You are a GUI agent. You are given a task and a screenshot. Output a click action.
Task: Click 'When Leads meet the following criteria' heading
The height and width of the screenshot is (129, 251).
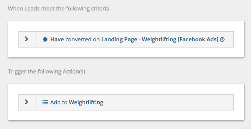59,8
